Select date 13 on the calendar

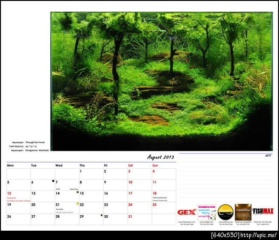pyautogui.click(x=33, y=193)
